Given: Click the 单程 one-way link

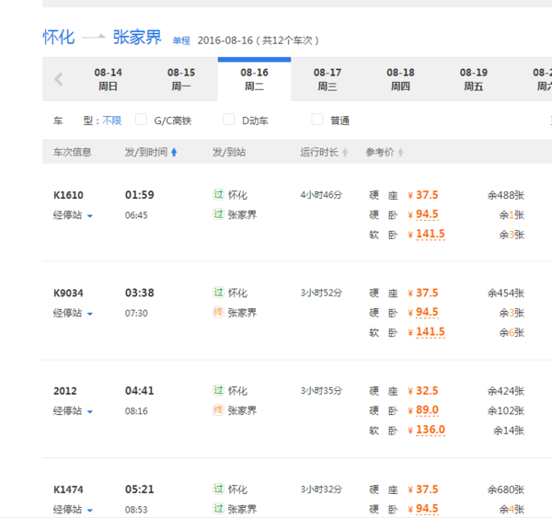Looking at the screenshot, I should [181, 40].
